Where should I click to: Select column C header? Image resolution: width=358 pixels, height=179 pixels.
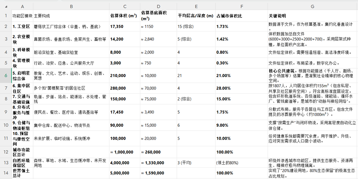pyautogui.click(x=124, y=6)
